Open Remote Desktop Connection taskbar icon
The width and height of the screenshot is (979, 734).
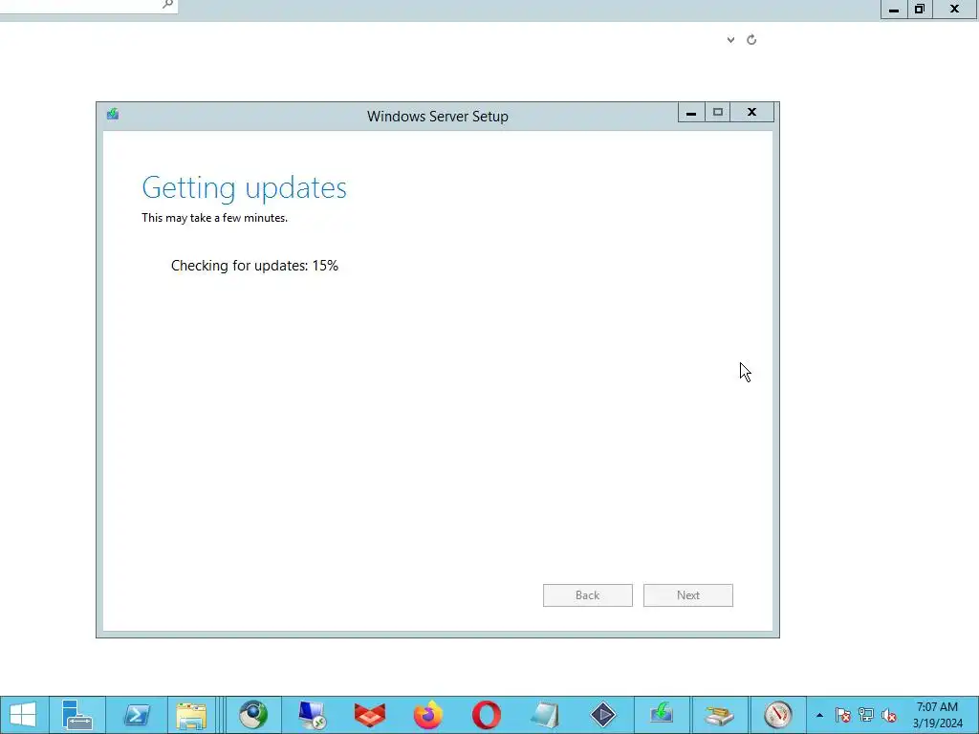(x=312, y=715)
